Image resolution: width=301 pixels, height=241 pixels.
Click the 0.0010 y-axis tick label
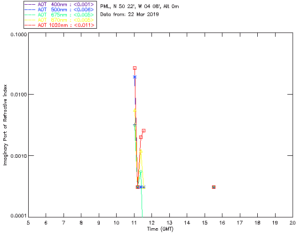(18, 156)
